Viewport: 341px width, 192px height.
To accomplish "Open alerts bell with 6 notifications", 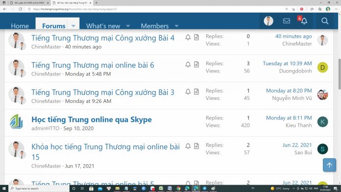I will [x=304, y=21].
